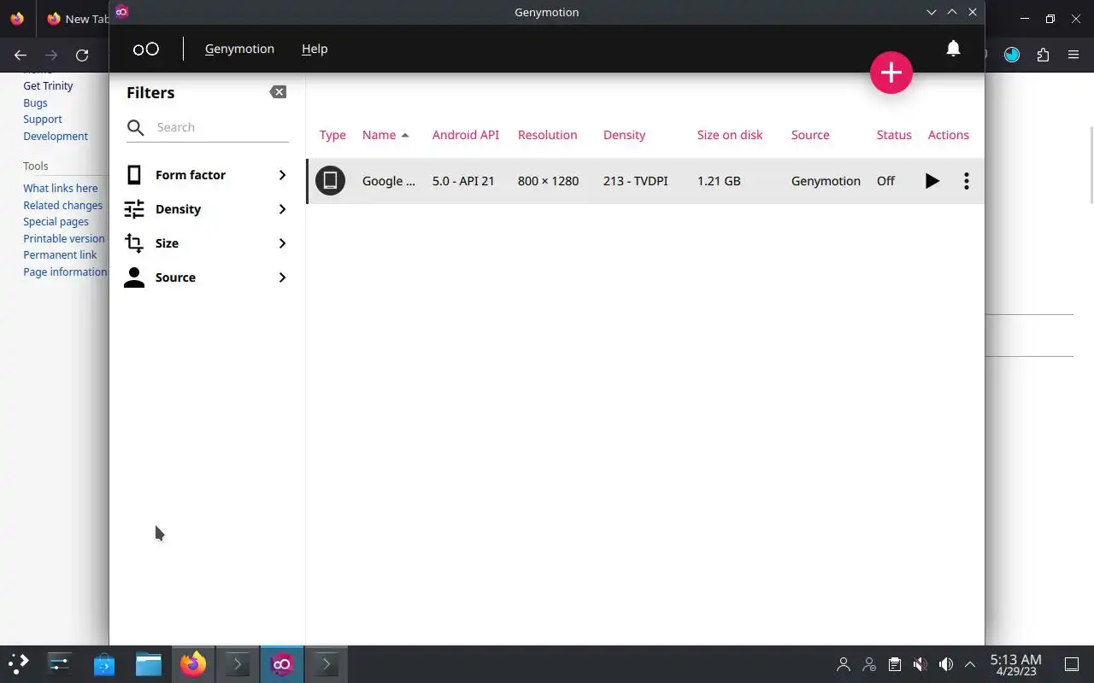
Task: Open Firefox extensions puzzle icon
Action: pos(1043,55)
